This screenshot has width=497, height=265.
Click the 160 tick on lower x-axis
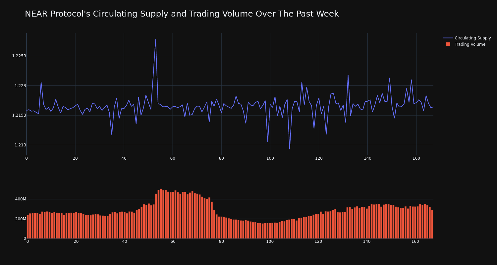[415, 241]
